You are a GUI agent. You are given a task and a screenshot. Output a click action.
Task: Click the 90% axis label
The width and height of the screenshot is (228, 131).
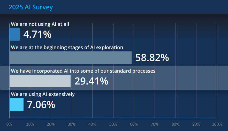tap(196, 124)
